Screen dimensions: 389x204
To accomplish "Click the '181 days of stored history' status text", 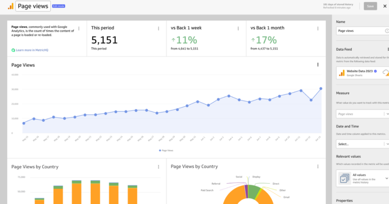I will 338,5.
